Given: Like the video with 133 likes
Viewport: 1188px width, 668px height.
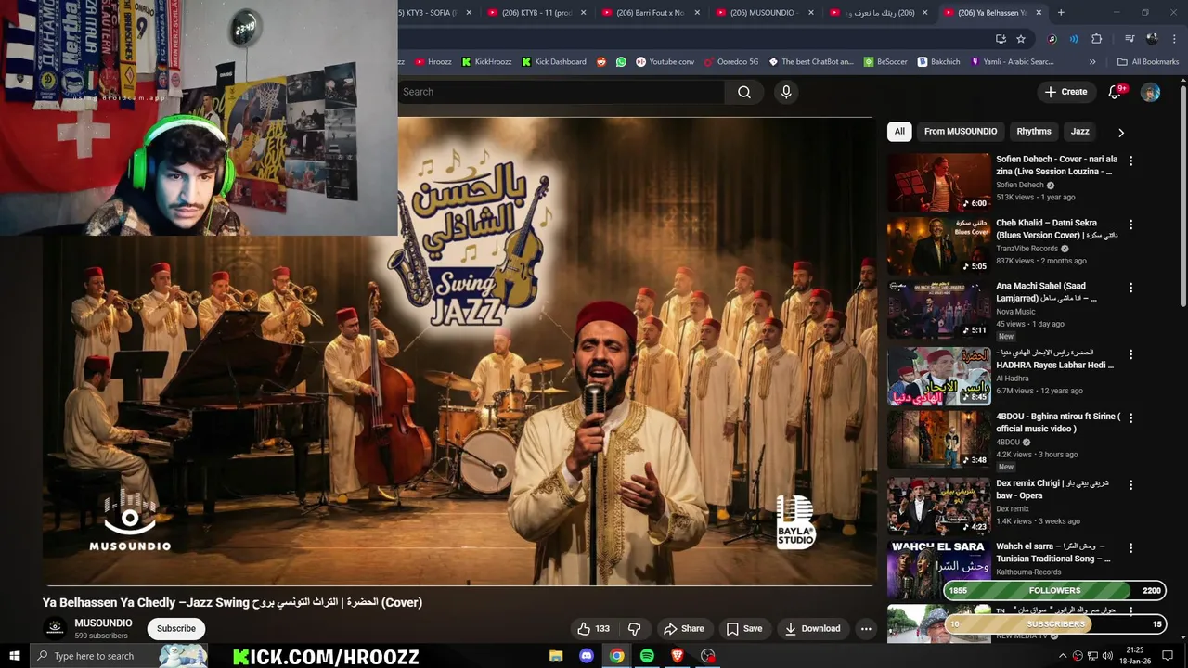Looking at the screenshot, I should (x=594, y=628).
